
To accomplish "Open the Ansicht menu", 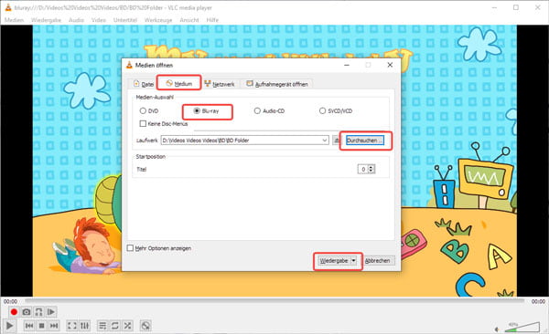I will [x=189, y=20].
